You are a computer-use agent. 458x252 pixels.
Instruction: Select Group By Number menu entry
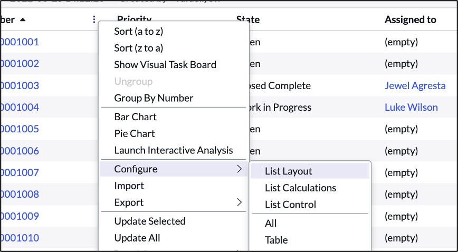tap(154, 98)
